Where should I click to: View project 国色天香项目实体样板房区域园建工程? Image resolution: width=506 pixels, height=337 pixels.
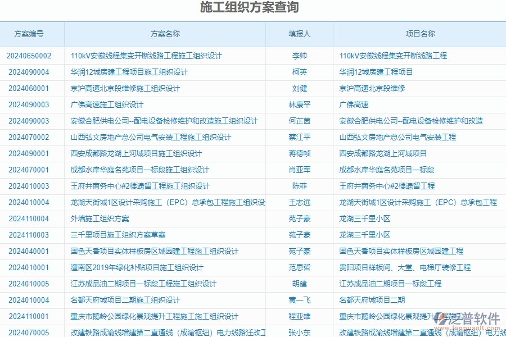410,251
